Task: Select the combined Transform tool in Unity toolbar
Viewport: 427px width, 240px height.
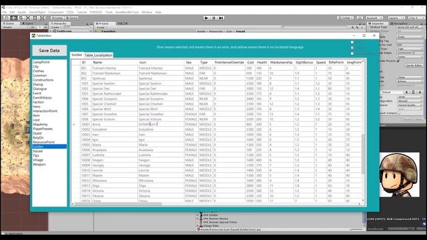Action: click(x=43, y=18)
